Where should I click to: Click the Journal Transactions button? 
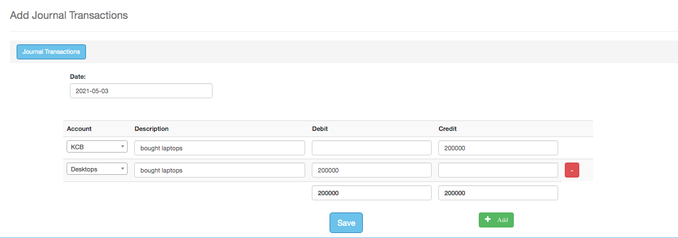click(x=51, y=52)
